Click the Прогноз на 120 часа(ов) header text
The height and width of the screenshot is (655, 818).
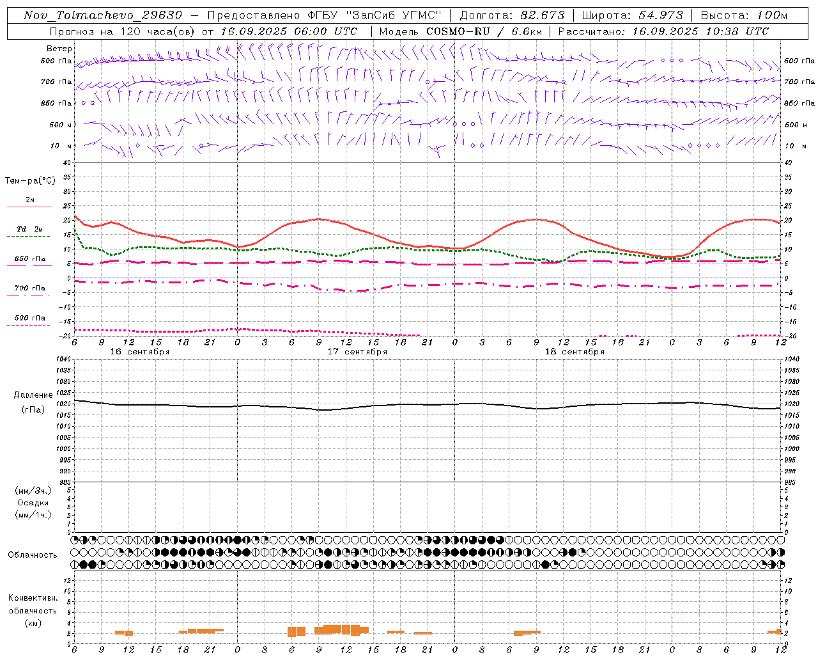click(123, 31)
